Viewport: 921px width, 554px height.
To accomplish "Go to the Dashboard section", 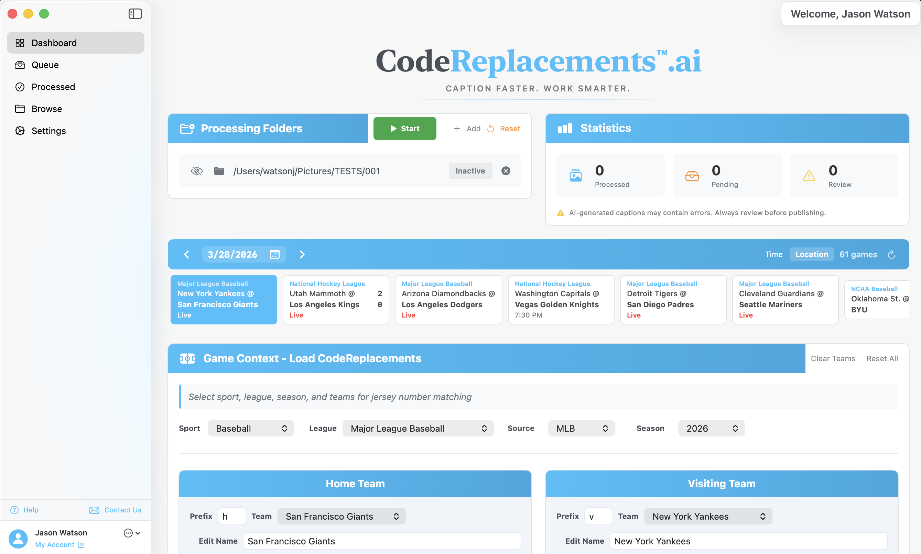I will (54, 43).
